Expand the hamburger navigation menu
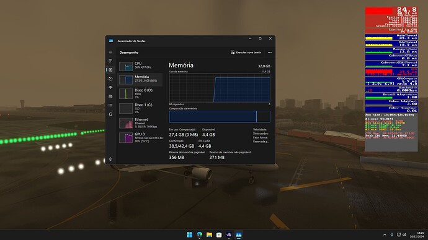The width and height of the screenshot is (428, 240). [110, 52]
